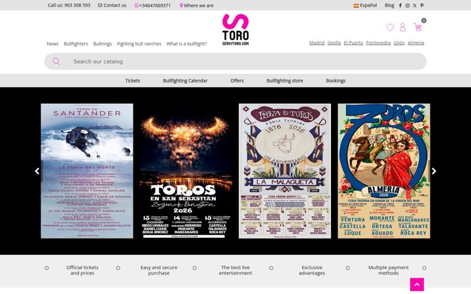
Task: Open the La Malagueta poster
Action: (285, 171)
